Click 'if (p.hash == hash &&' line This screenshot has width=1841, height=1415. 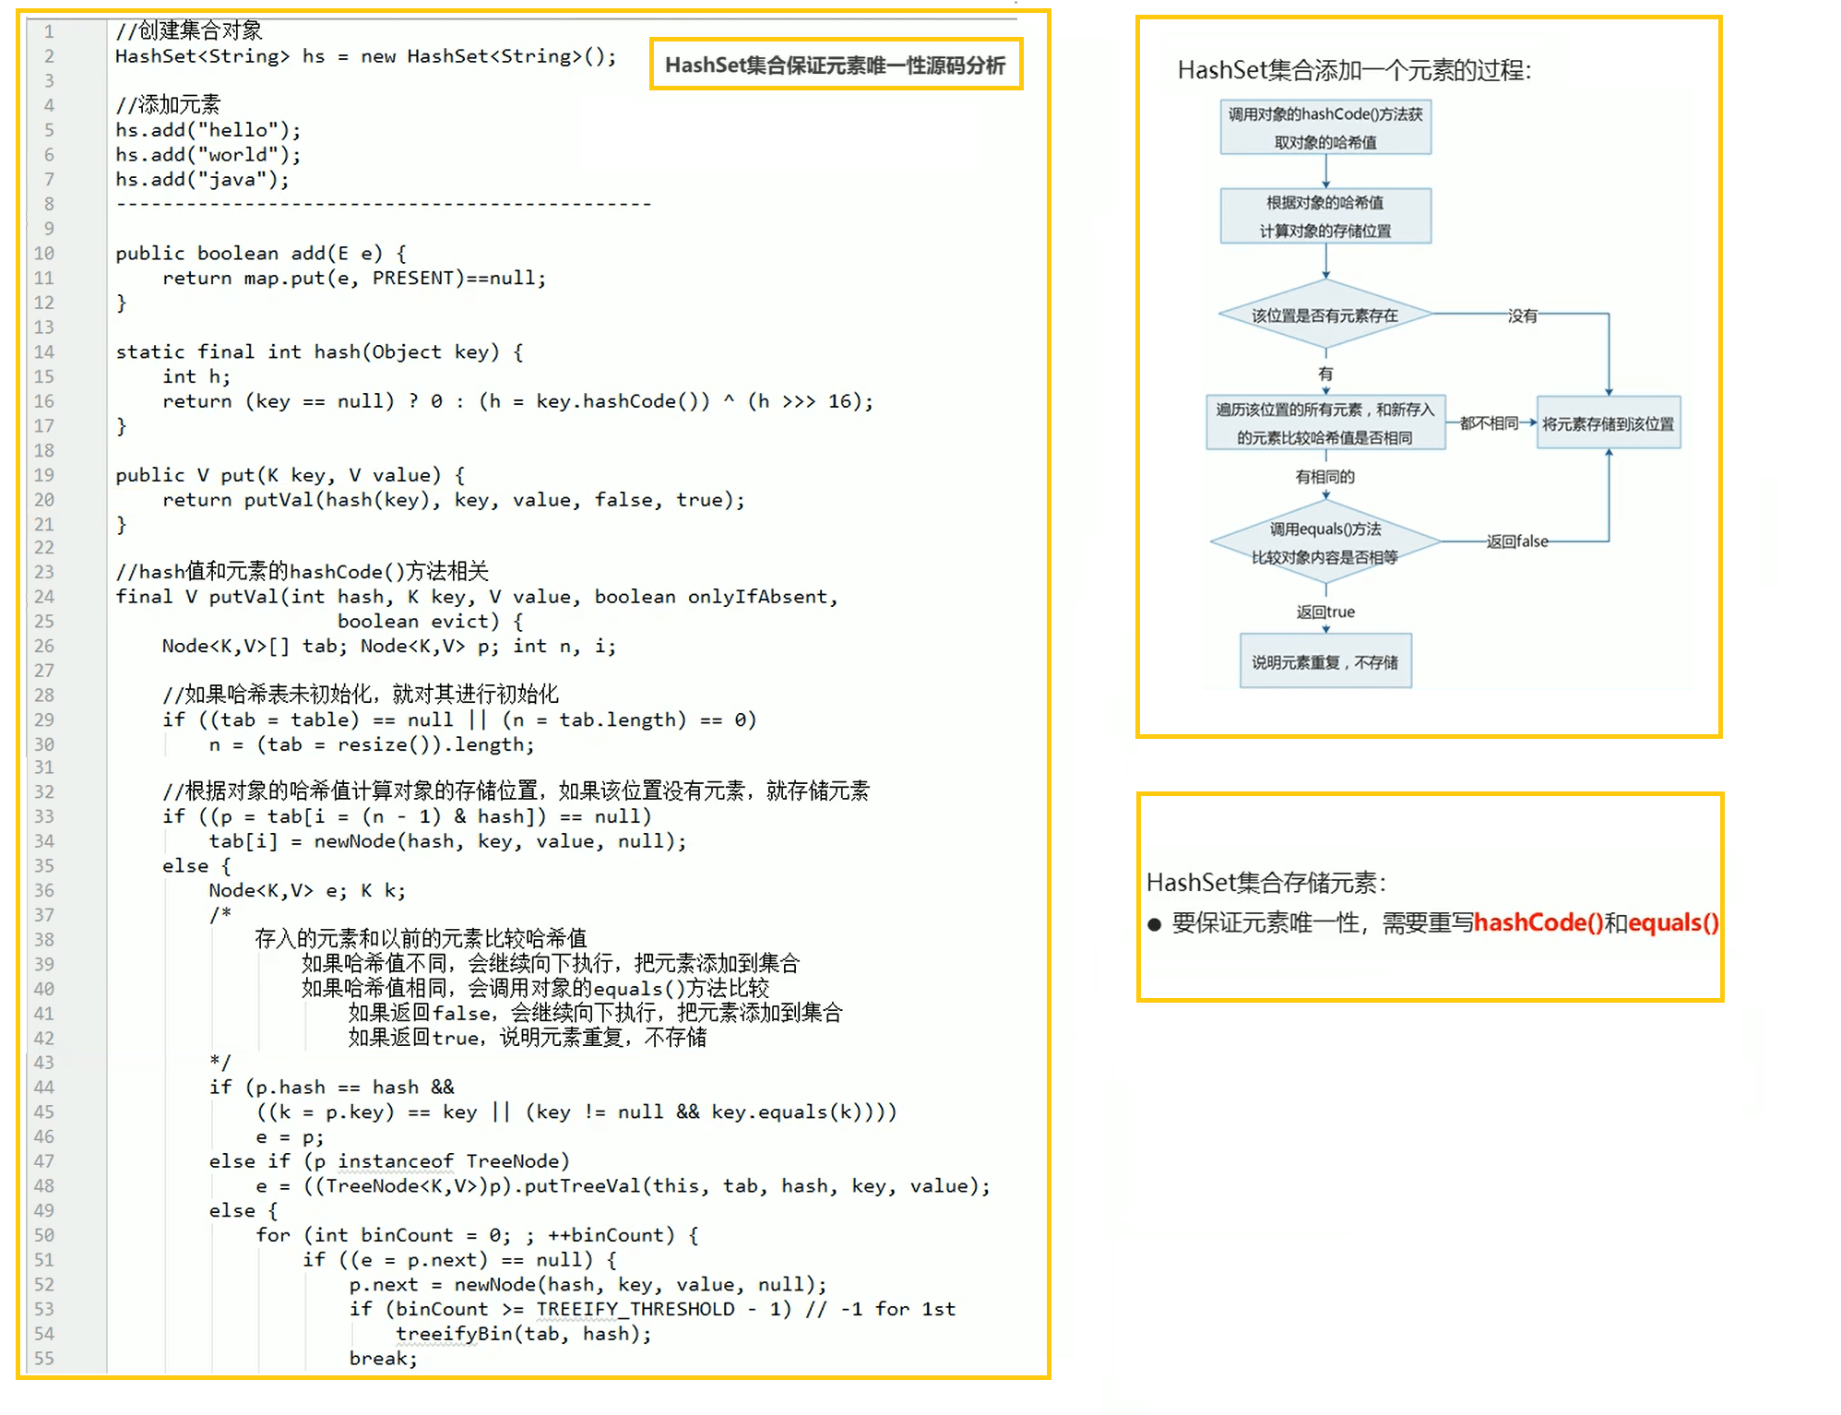pyautogui.click(x=332, y=1088)
